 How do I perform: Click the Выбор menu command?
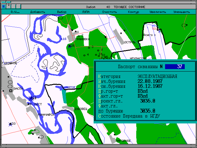coord(62,12)
